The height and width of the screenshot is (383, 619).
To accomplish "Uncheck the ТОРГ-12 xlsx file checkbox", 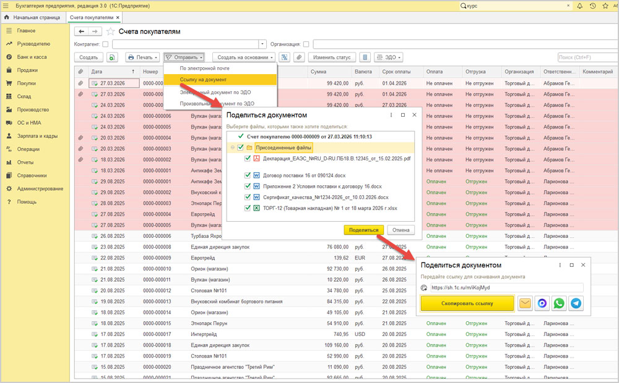I will point(247,208).
